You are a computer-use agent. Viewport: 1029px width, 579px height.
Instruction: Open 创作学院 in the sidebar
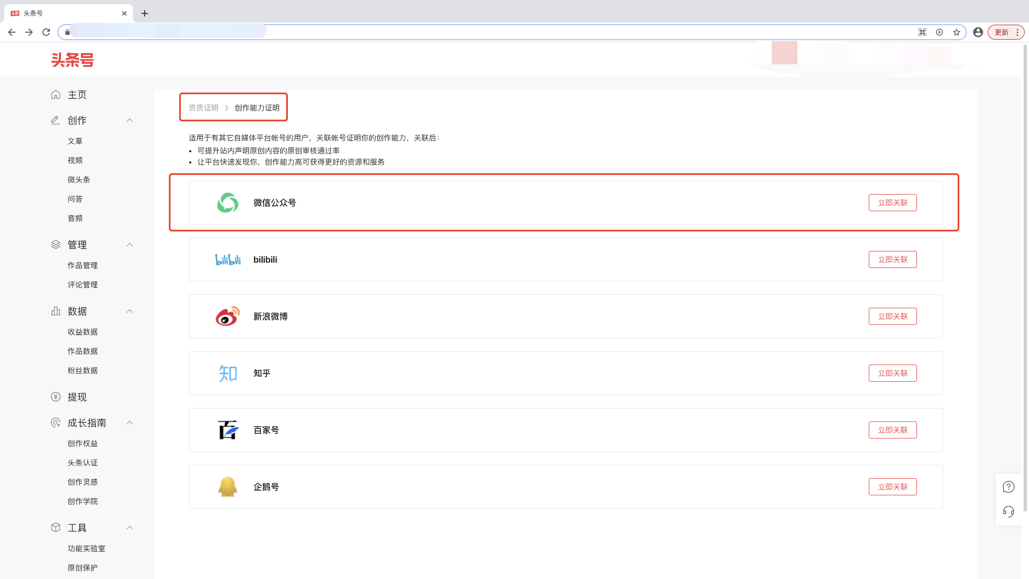pyautogui.click(x=83, y=501)
